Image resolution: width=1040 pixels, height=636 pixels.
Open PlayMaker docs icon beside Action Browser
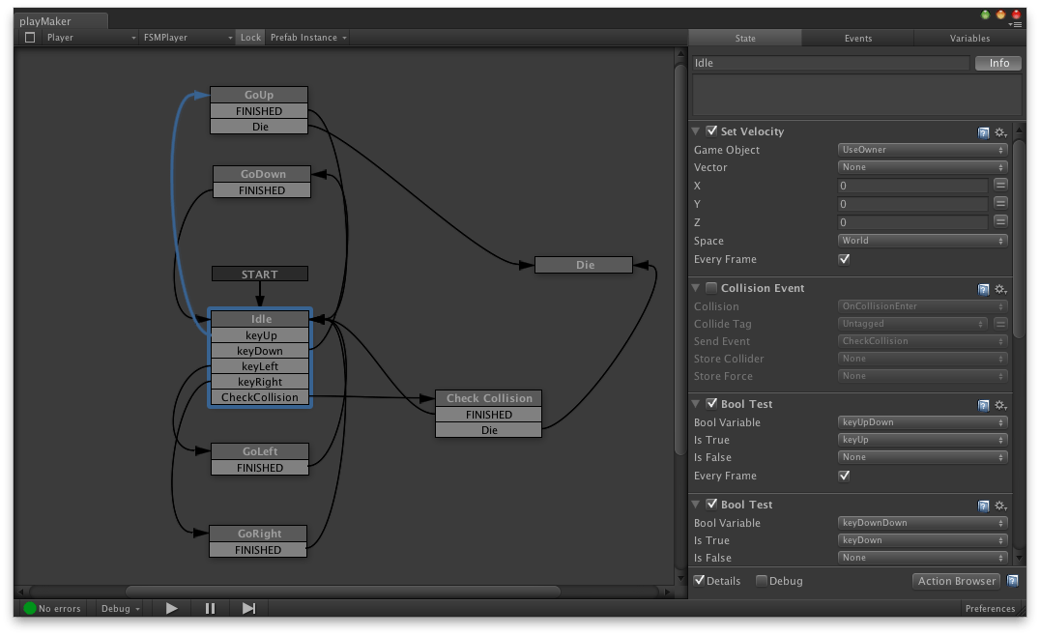(x=1013, y=580)
